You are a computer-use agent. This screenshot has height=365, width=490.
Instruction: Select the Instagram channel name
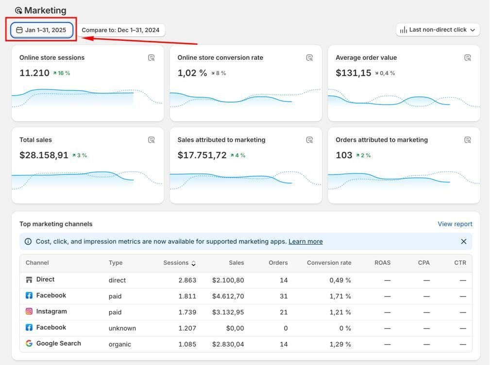(x=51, y=311)
